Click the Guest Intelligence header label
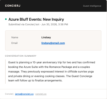This screenshot has width=107, height=99. (x=92, y=6)
